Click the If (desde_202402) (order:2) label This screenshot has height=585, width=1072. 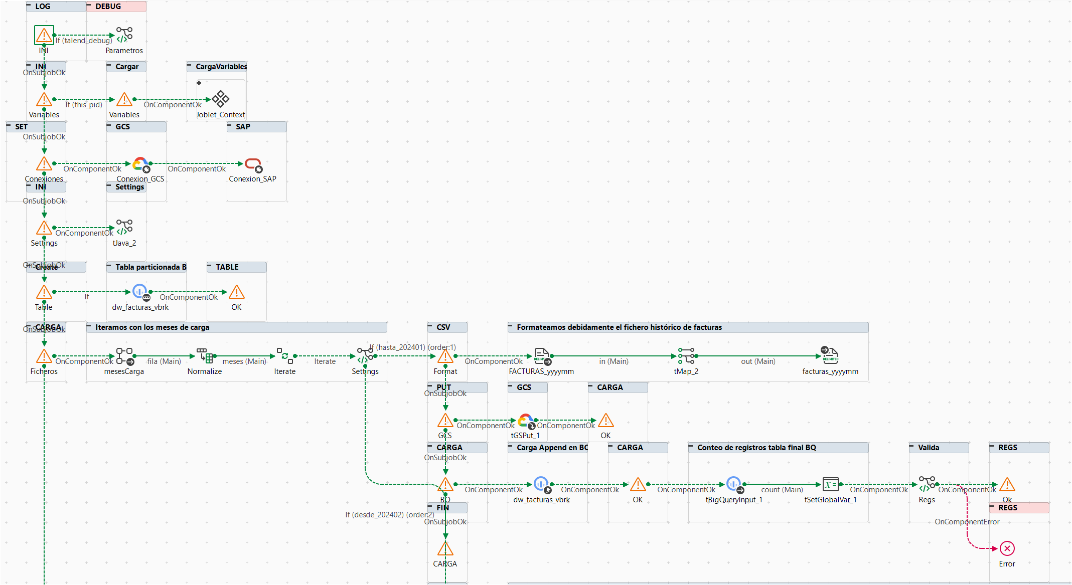click(390, 515)
